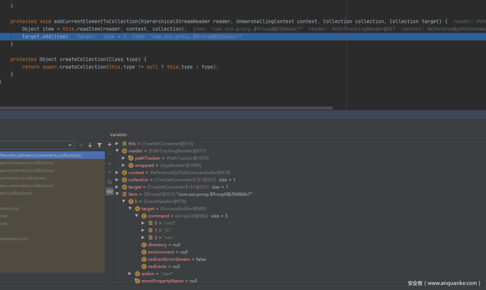The image size is (486, 290).
Task: Click the frames filter funnel icon
Action: point(100,145)
